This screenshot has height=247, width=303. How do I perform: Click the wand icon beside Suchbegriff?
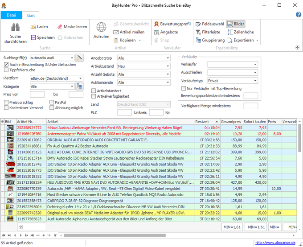pyautogui.click(x=79, y=58)
